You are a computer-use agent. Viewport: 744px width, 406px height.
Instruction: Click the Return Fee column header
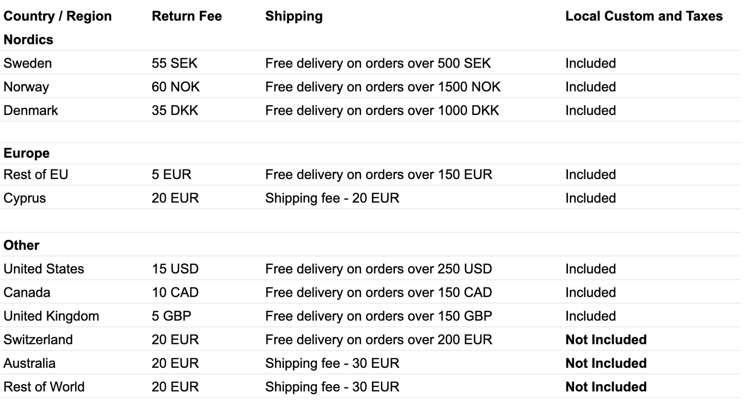tap(186, 16)
